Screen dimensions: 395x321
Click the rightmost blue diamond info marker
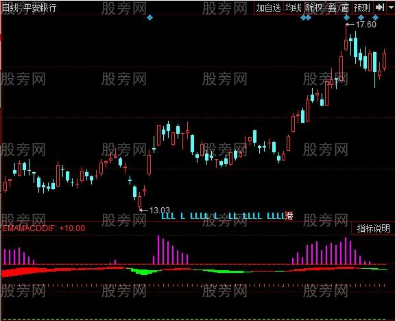(x=375, y=17)
